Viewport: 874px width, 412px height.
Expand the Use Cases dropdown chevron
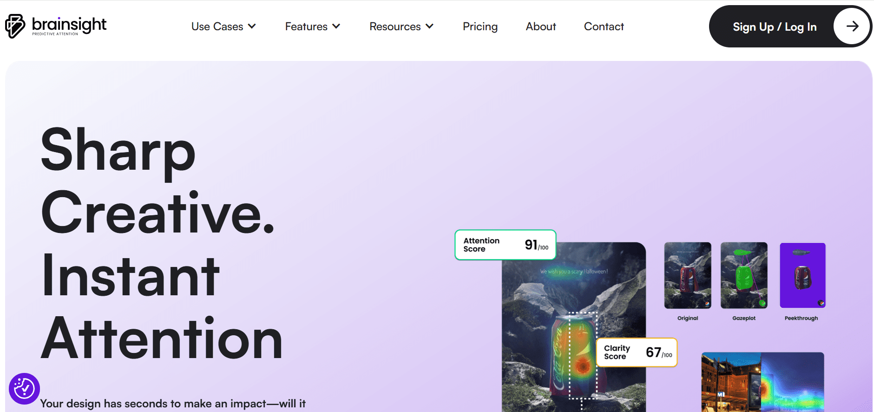tap(252, 27)
